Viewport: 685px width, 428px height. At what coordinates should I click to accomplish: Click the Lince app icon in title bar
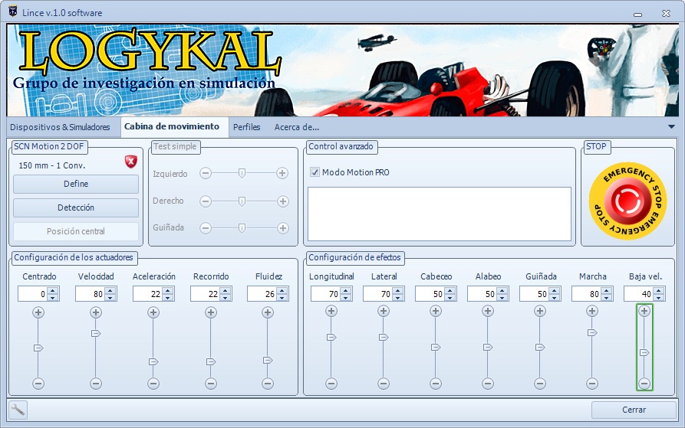click(13, 11)
